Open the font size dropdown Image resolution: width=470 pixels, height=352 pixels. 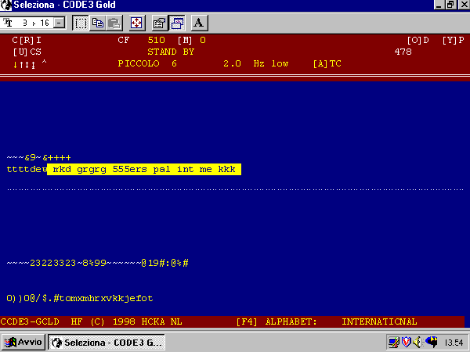[60, 23]
